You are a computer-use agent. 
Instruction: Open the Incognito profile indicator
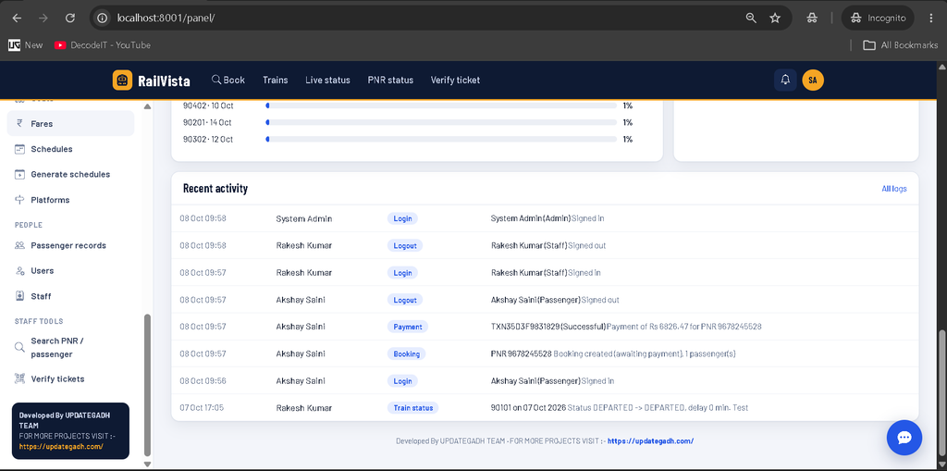pyautogui.click(x=878, y=19)
